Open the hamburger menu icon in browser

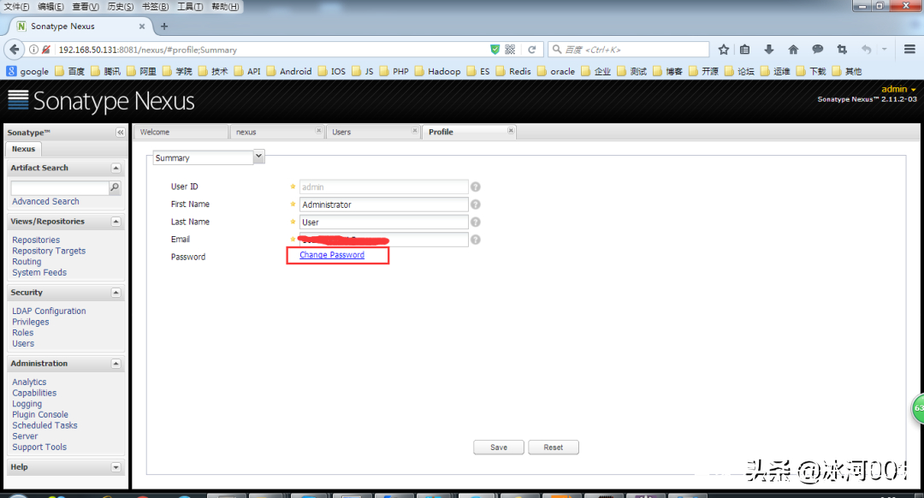click(x=909, y=50)
